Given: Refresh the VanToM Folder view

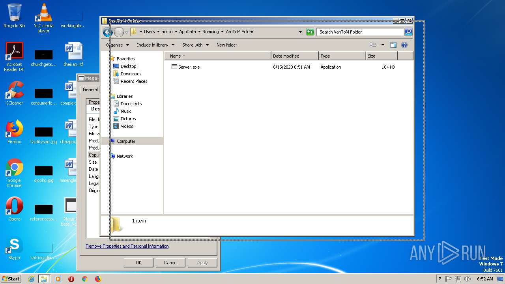Looking at the screenshot, I should (x=310, y=32).
